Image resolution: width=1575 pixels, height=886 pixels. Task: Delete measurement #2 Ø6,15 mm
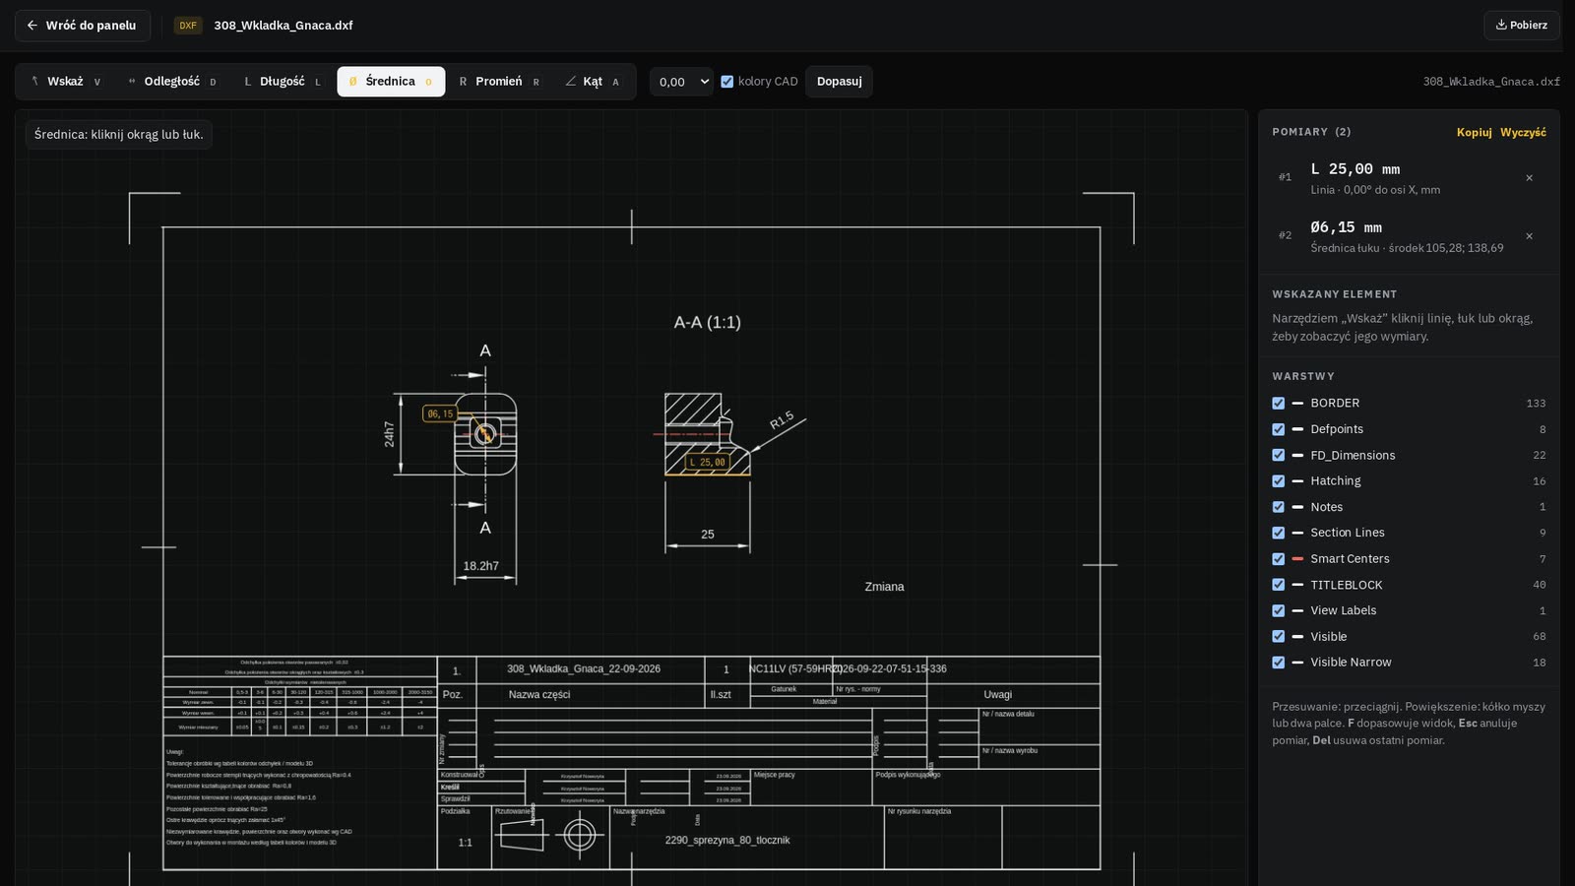point(1529,236)
